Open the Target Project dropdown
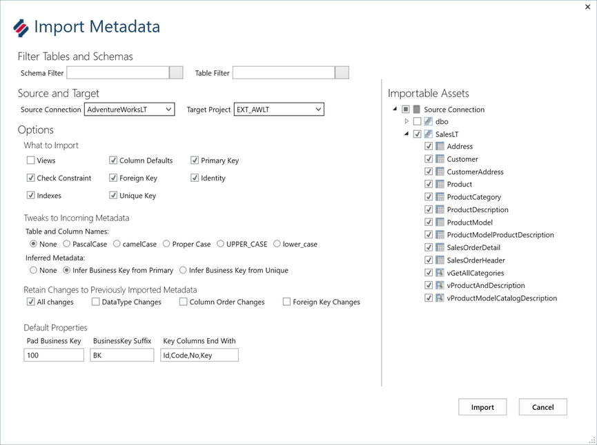The width and height of the screenshot is (597, 445). pos(279,110)
